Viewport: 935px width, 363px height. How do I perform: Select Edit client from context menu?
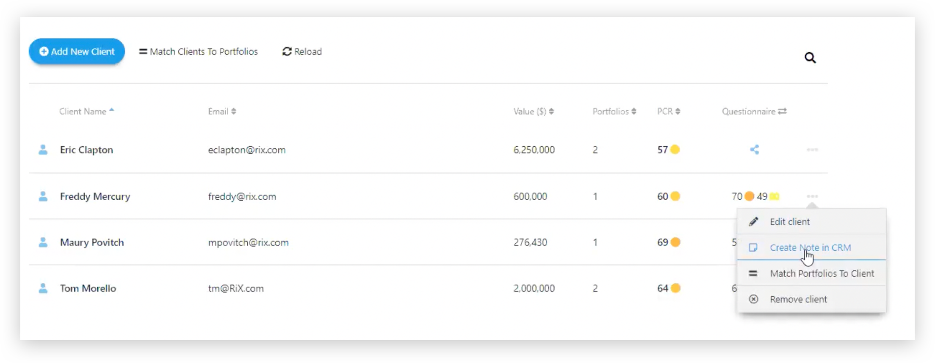789,222
